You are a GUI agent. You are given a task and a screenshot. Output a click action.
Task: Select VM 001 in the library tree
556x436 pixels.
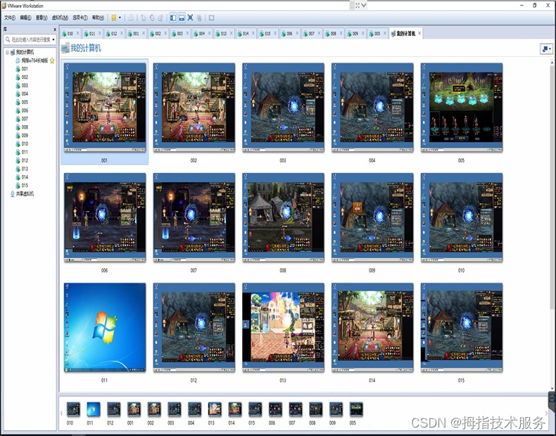tap(25, 69)
